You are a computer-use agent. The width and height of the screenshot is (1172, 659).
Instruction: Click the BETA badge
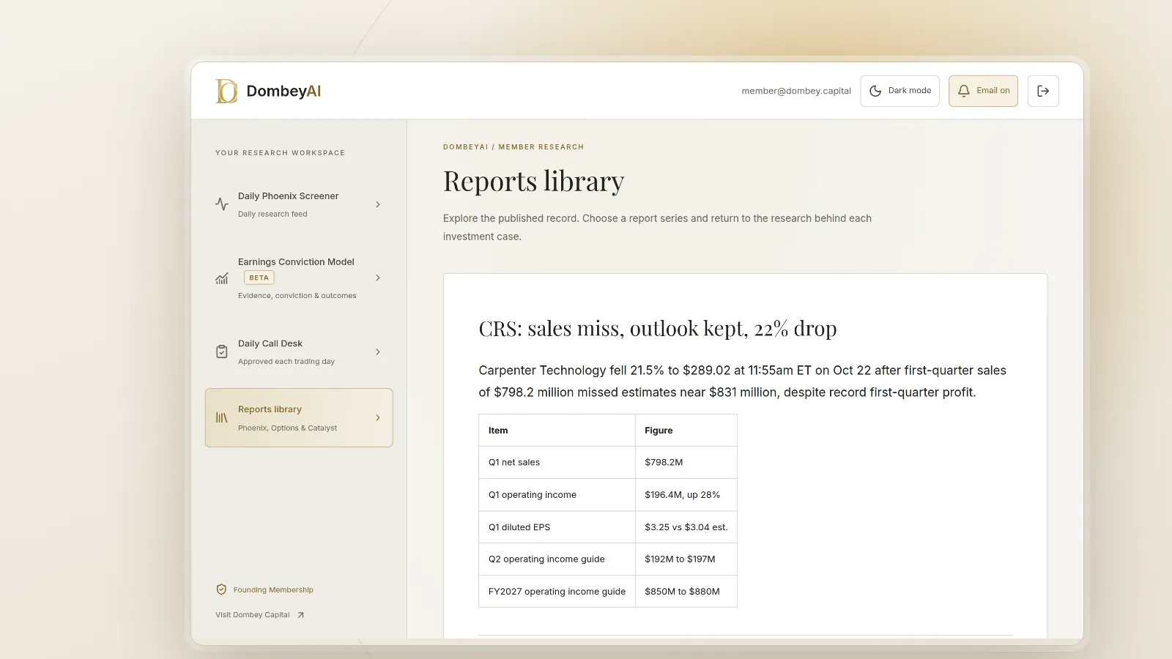pos(259,278)
